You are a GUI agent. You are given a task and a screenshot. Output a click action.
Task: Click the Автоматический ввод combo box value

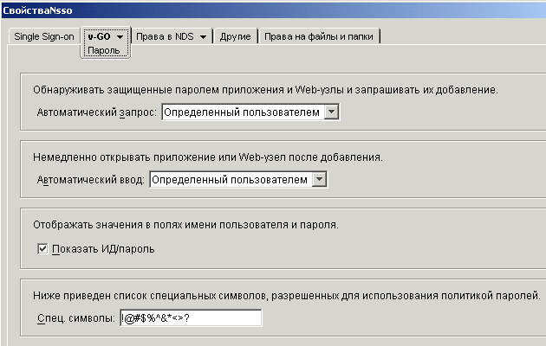(x=230, y=180)
